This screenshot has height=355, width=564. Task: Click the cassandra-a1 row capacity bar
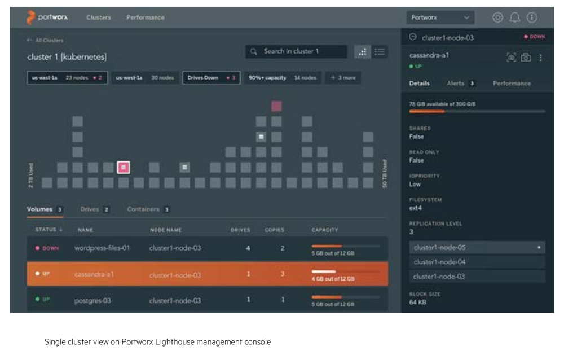[x=346, y=271]
